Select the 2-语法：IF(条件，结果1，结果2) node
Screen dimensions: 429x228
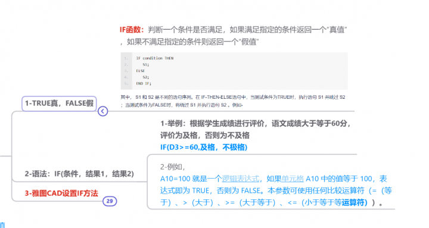pos(79,174)
